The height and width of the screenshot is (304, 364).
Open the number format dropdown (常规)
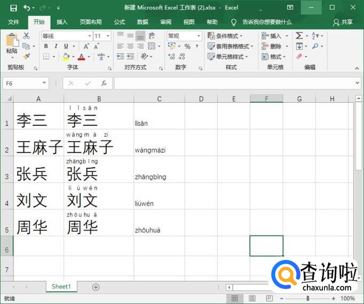tap(184, 36)
